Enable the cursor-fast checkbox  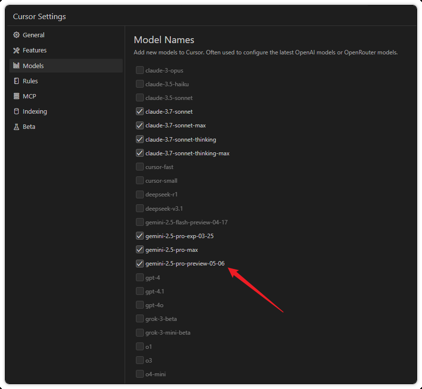(140, 167)
